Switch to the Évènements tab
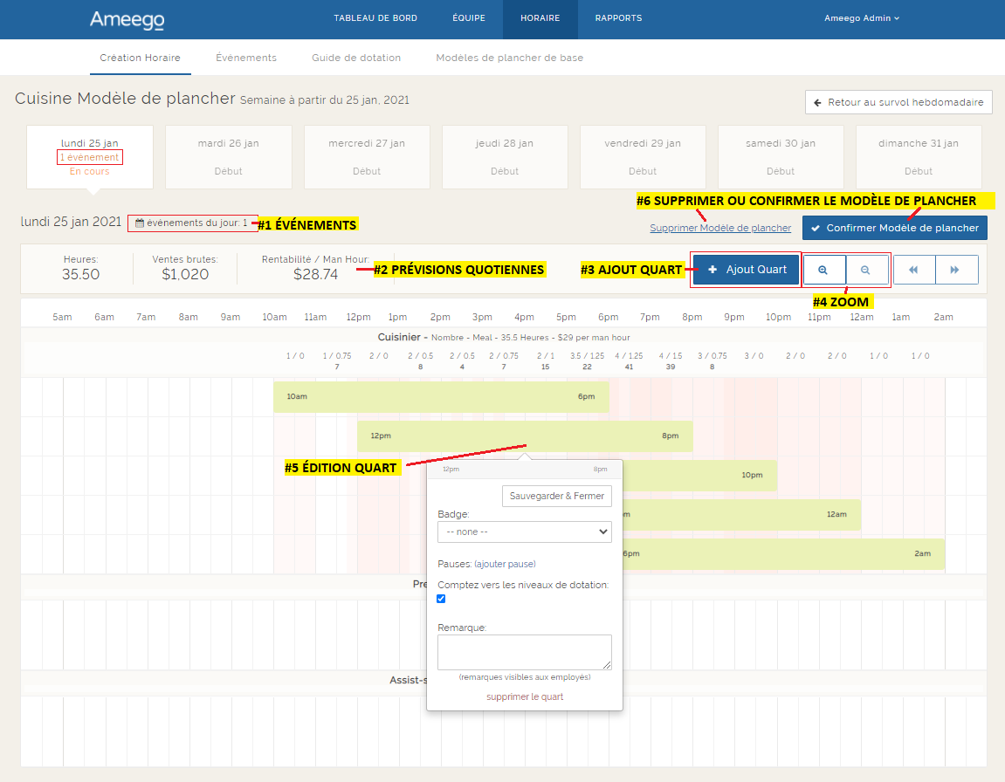The image size is (1005, 782). coord(246,58)
